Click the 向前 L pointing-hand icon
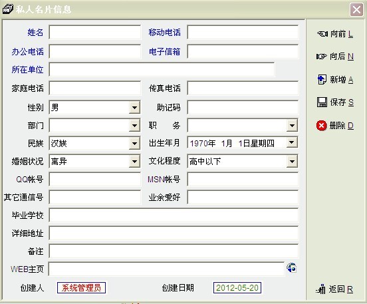Screen dimensions: 367x304 [x=322, y=34]
